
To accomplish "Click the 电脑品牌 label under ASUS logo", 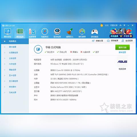I will click(x=122, y=69).
